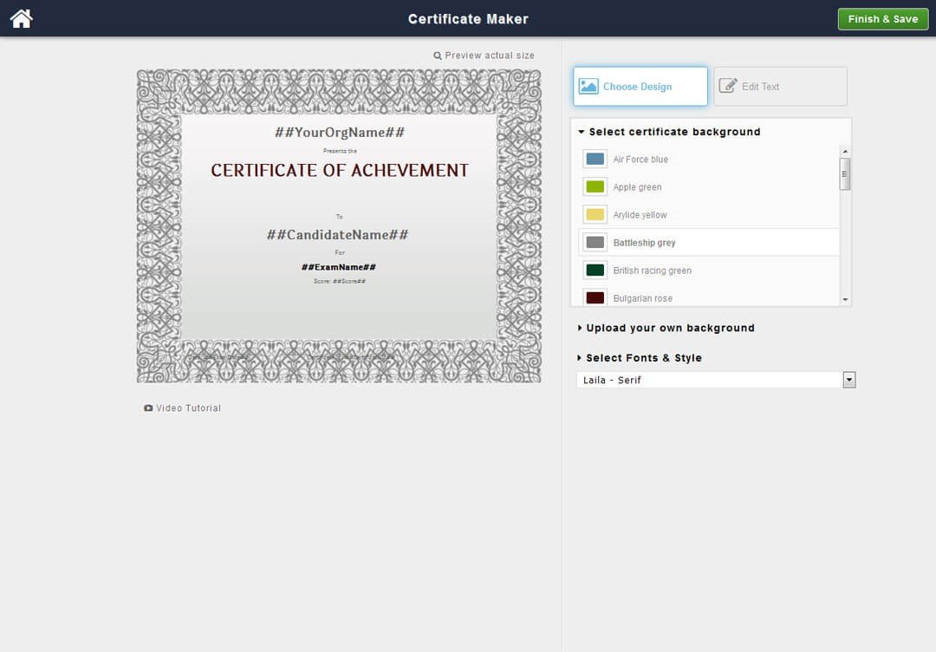Screen dimensions: 936x652
Task: Go home via the house icon
Action: [x=22, y=18]
